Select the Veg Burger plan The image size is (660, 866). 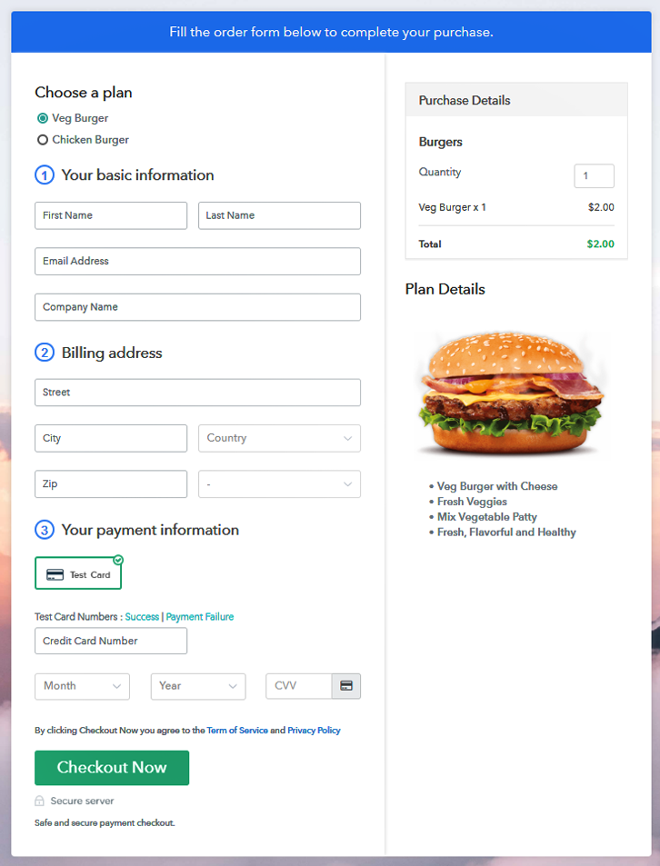pyautogui.click(x=43, y=118)
